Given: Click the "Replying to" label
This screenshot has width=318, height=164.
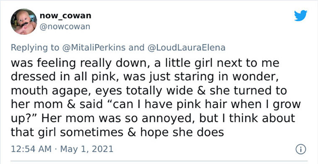Looking at the screenshot, I should coord(35,48).
